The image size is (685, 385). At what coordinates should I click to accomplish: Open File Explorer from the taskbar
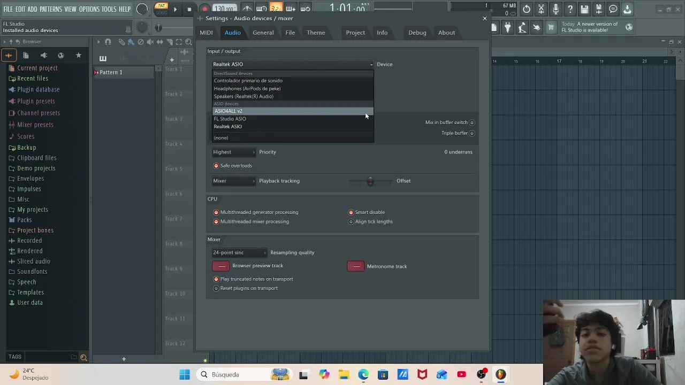pos(344,374)
